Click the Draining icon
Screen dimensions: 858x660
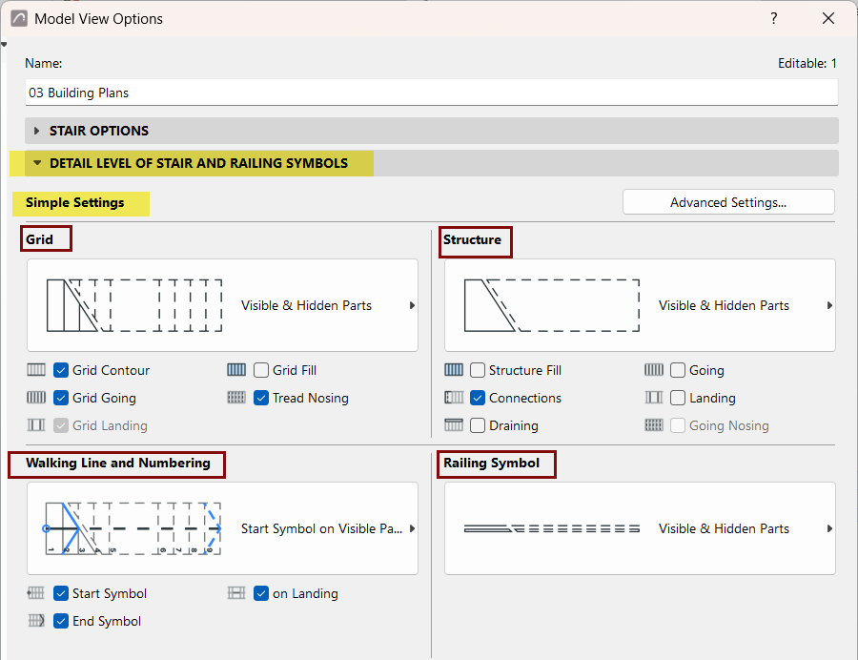454,425
